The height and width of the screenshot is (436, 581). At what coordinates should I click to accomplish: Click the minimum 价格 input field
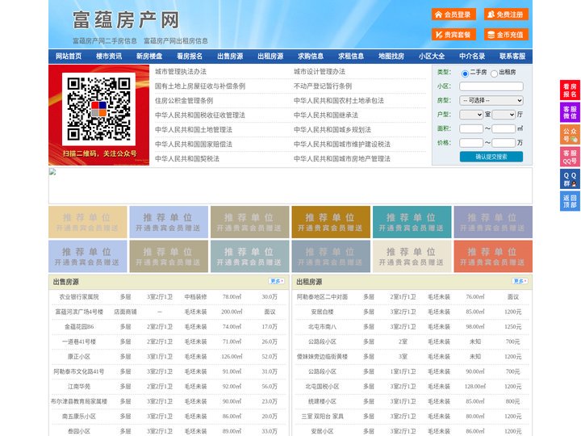(x=471, y=143)
